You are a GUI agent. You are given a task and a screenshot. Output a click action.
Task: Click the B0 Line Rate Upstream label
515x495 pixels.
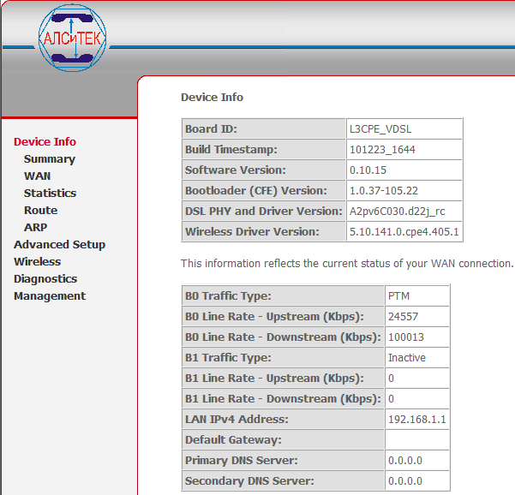(x=274, y=317)
